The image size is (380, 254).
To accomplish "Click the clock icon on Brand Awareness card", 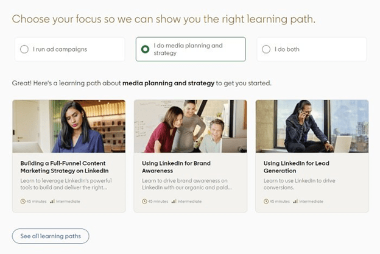I will [x=144, y=201].
